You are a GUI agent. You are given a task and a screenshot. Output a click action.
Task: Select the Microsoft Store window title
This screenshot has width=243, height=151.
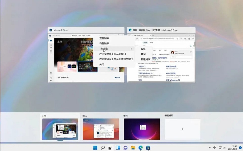[x=61, y=30]
